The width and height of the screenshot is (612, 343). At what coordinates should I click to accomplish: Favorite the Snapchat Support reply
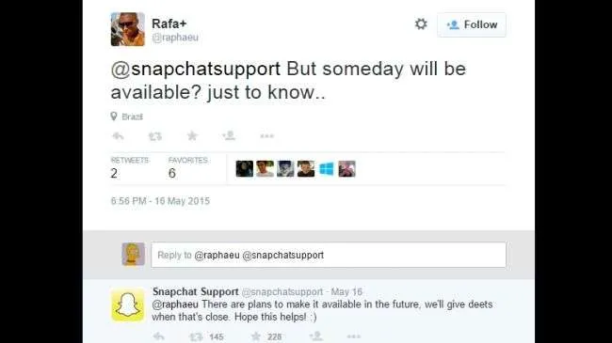[x=256, y=336]
